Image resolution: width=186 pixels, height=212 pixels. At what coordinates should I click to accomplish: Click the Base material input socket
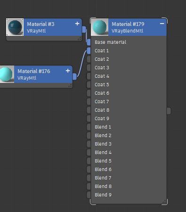[x=89, y=42]
